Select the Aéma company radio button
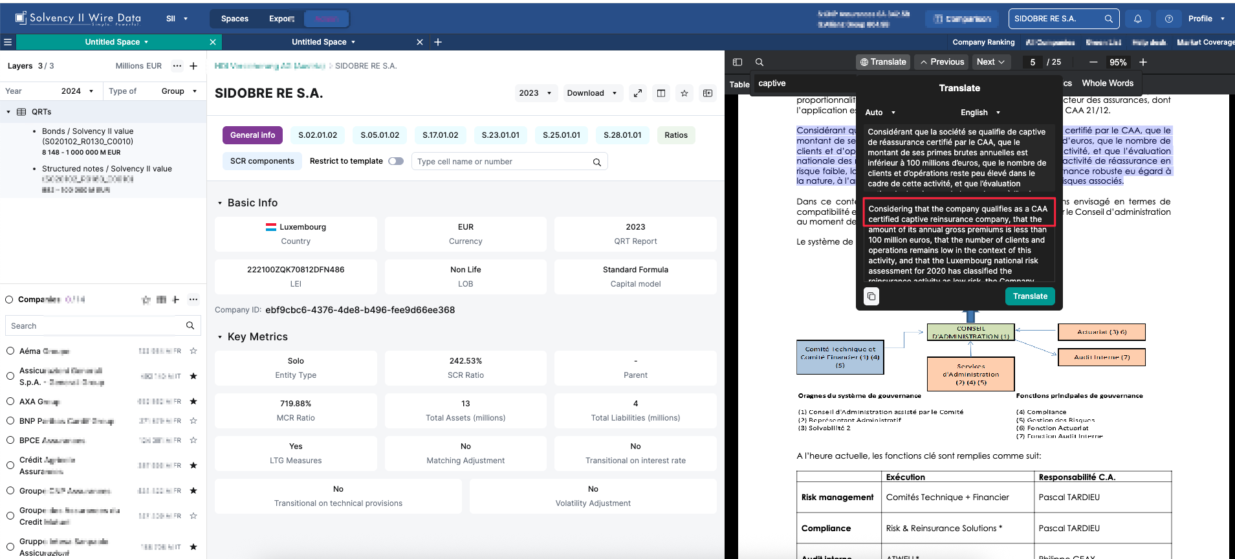Image resolution: width=1235 pixels, height=559 pixels. pyautogui.click(x=10, y=351)
